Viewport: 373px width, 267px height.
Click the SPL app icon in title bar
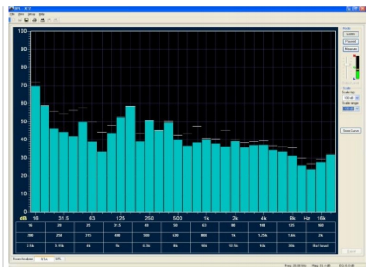pos(12,9)
